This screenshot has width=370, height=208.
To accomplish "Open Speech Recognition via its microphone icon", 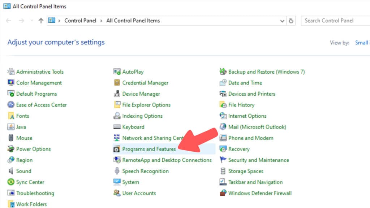I will (117, 171).
